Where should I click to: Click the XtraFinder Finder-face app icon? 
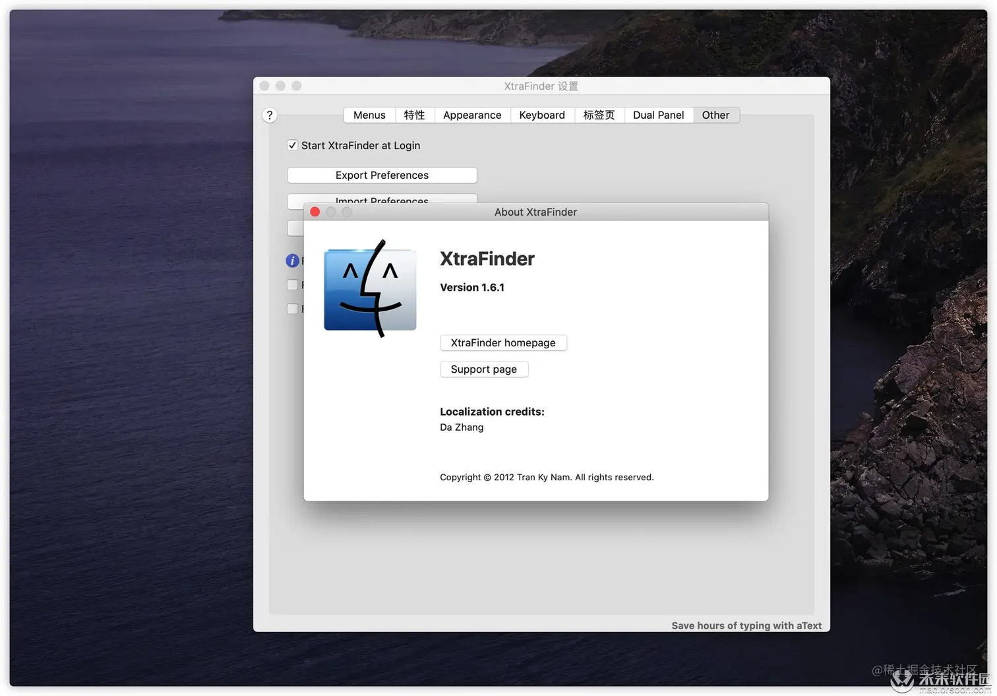point(371,289)
